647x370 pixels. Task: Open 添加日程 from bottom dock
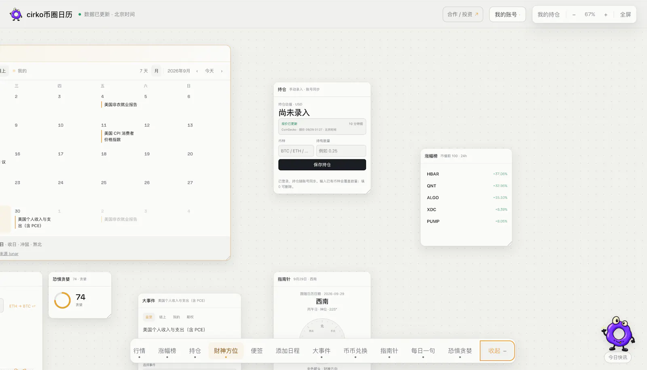288,351
